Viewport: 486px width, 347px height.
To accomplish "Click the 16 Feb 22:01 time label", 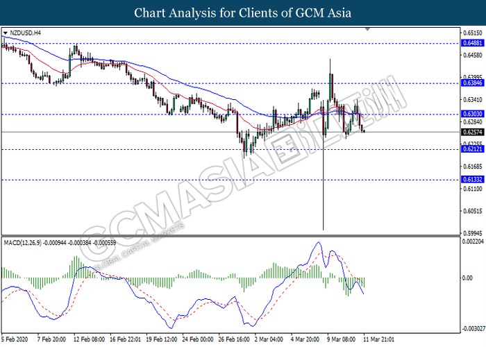I will pos(125,339).
